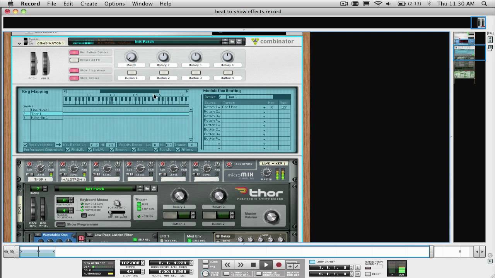Toggle the Loop On/Off button
This screenshot has width=495, height=278.
[312, 262]
